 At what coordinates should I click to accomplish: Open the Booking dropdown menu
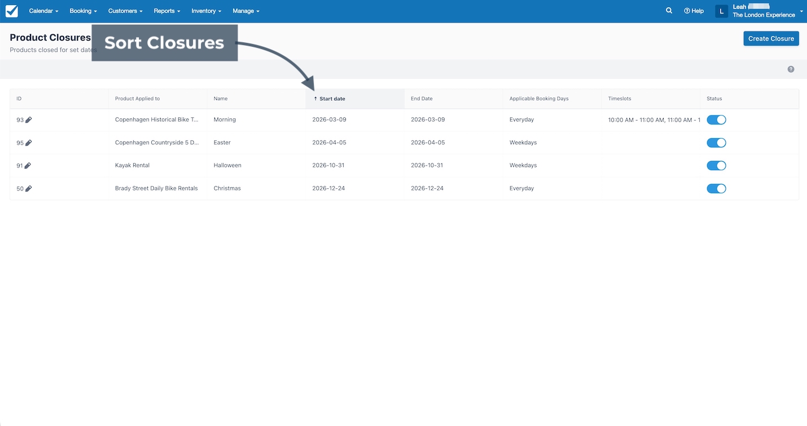pyautogui.click(x=84, y=11)
